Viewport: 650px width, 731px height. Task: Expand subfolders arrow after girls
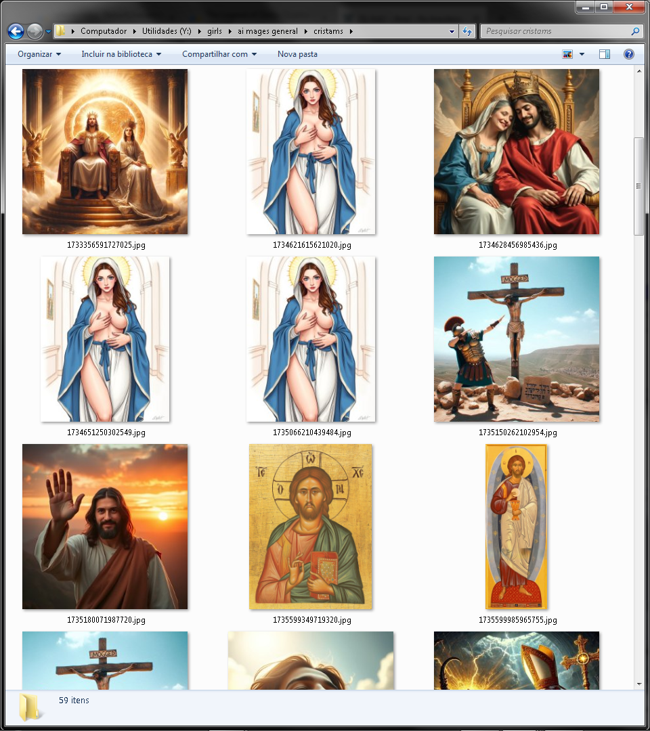230,31
